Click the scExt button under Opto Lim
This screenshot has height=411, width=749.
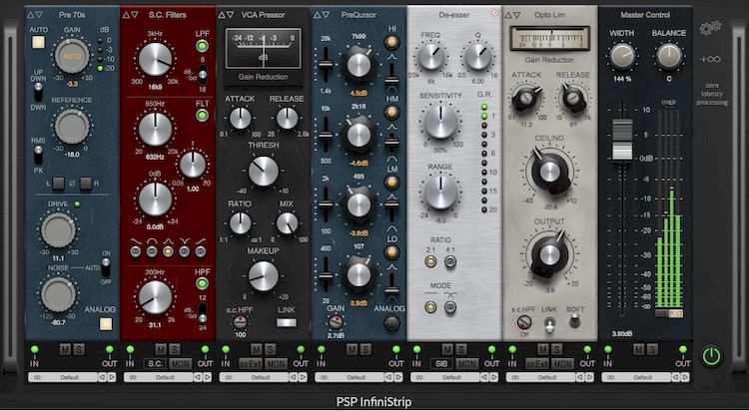click(x=537, y=364)
